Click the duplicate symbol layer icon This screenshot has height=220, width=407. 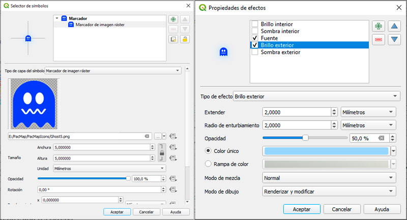pyautogui.click(x=173, y=39)
